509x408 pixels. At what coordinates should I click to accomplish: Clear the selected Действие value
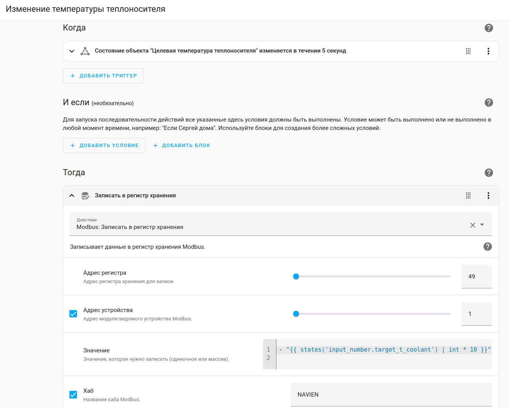[472, 225]
